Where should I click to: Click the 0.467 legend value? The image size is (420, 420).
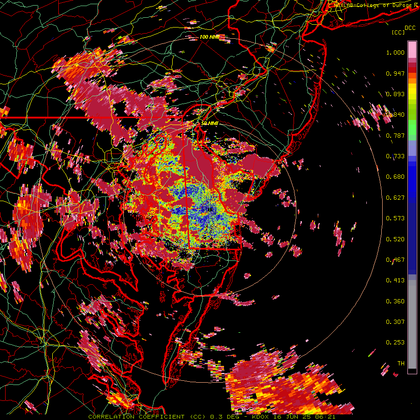[x=395, y=260]
